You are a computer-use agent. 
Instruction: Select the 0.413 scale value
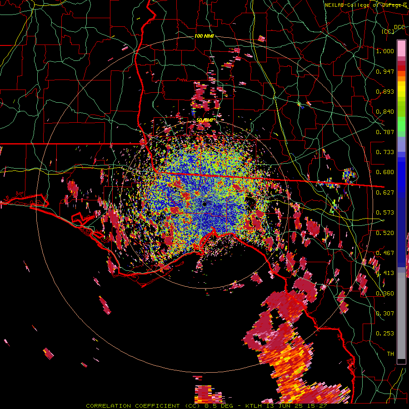(385, 273)
